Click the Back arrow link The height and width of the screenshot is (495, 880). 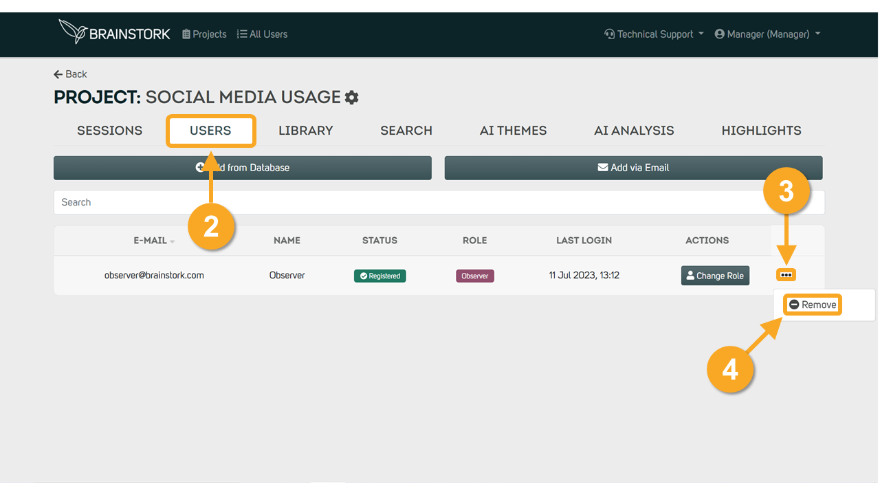point(70,74)
